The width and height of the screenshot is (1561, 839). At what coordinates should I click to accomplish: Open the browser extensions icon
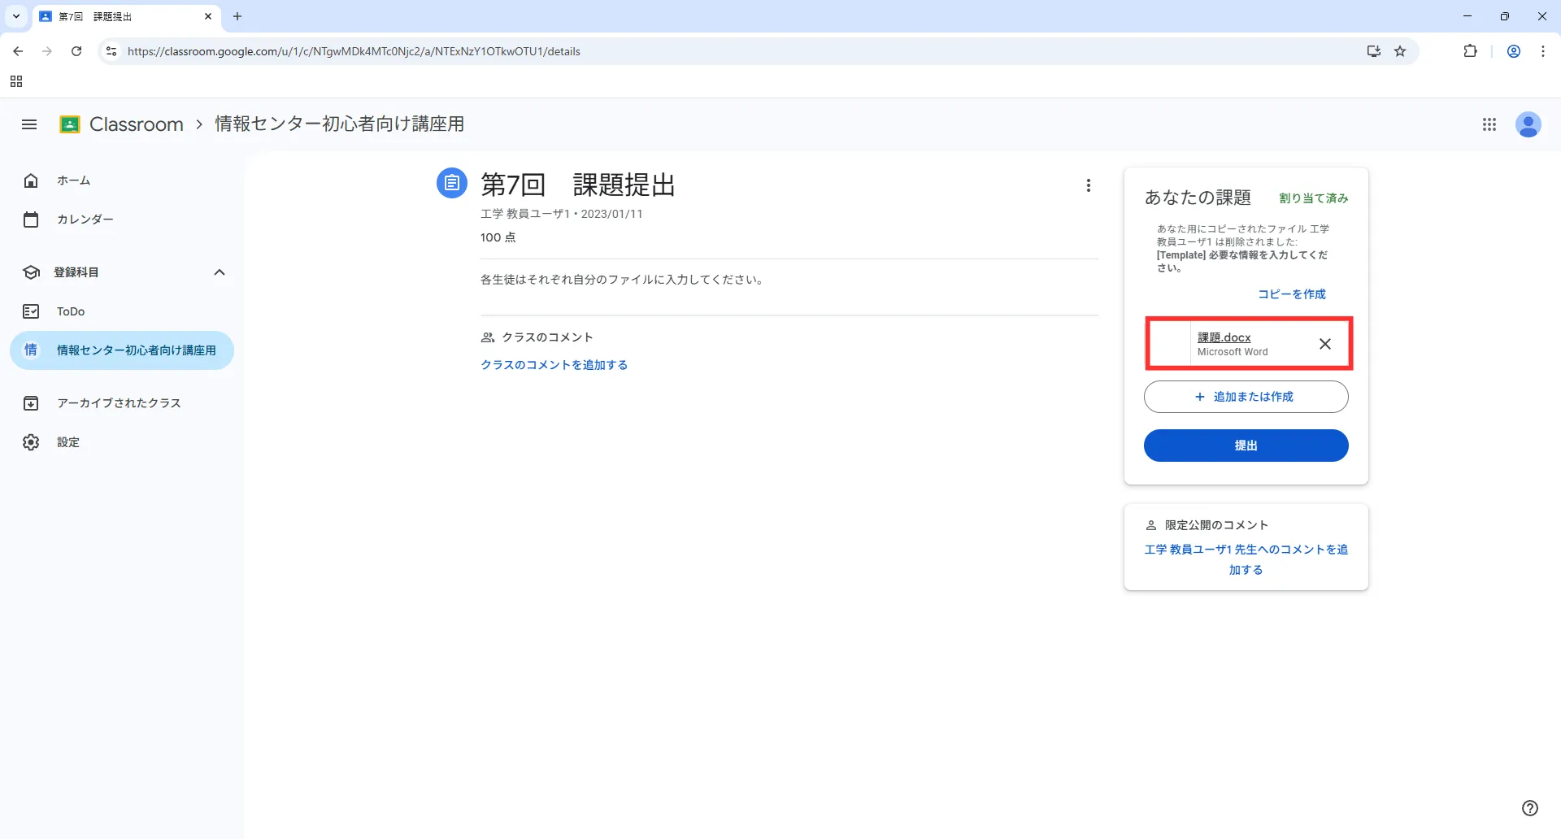point(1469,51)
